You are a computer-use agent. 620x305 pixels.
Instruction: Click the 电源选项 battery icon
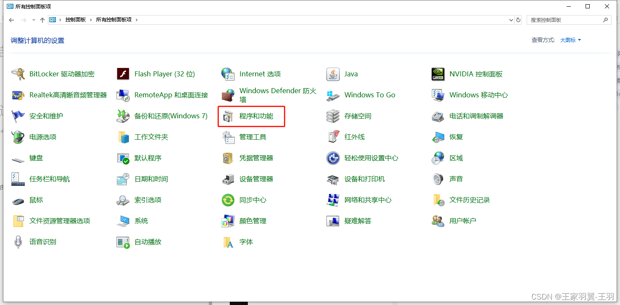coord(18,137)
